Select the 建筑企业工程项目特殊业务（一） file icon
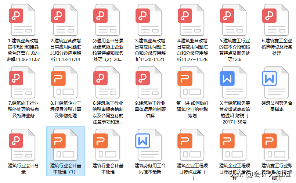 [191, 145]
